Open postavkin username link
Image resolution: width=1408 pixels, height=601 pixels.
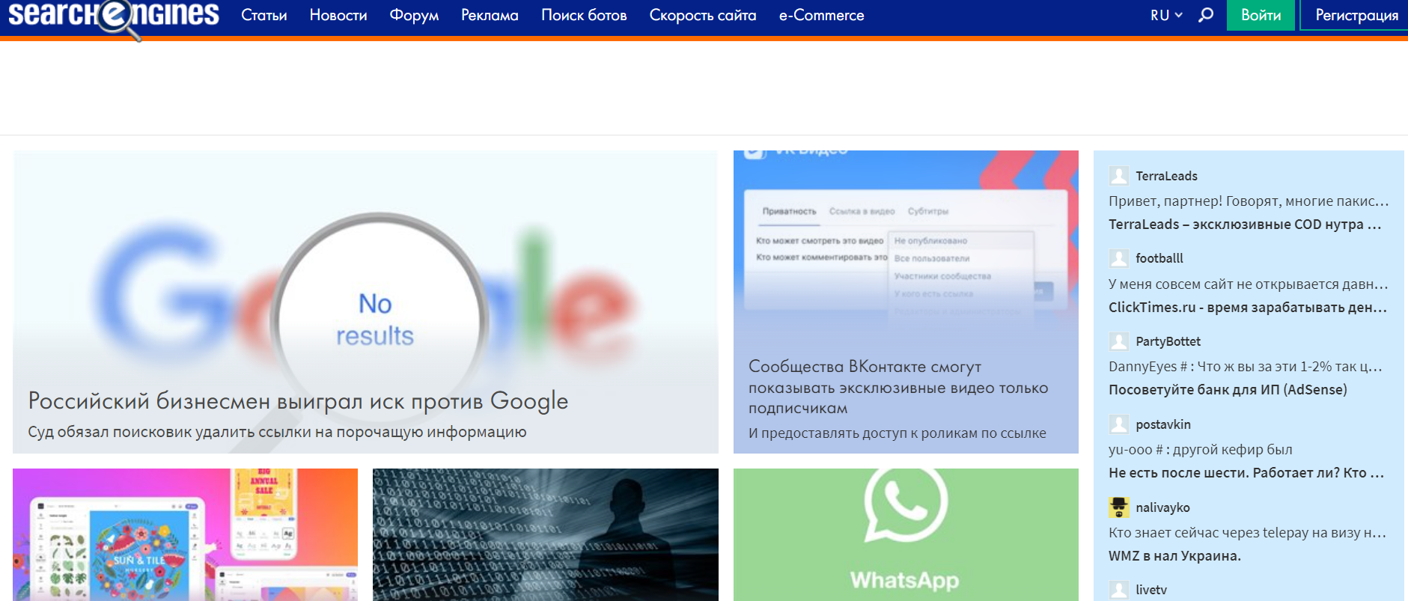pyautogui.click(x=1163, y=424)
